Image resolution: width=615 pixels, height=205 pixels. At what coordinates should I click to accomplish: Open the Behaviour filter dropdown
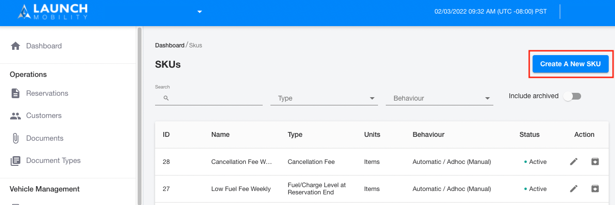point(440,98)
